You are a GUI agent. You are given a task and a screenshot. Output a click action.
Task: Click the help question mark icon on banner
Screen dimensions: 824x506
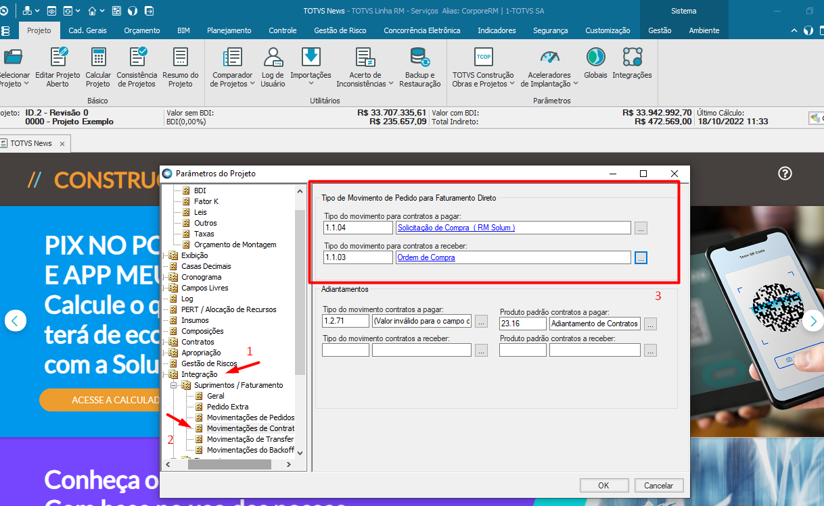(785, 174)
